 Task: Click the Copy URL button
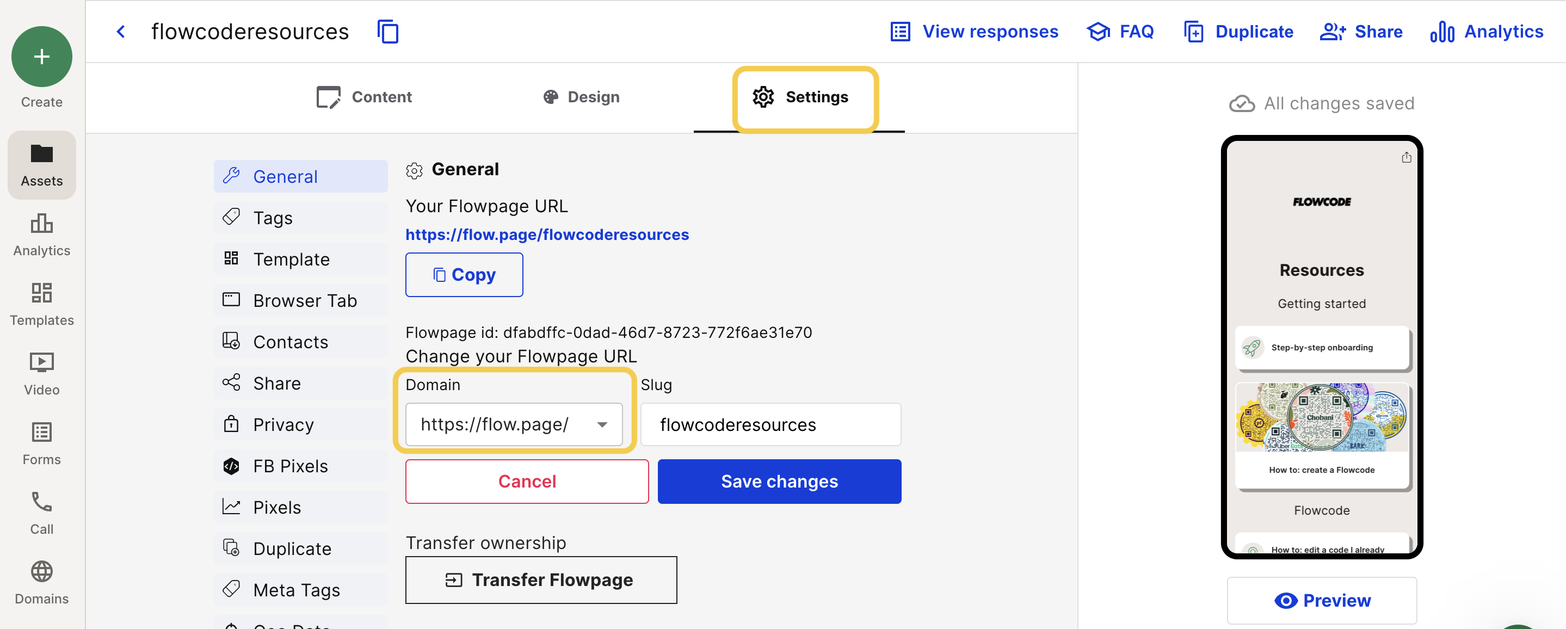pos(464,275)
